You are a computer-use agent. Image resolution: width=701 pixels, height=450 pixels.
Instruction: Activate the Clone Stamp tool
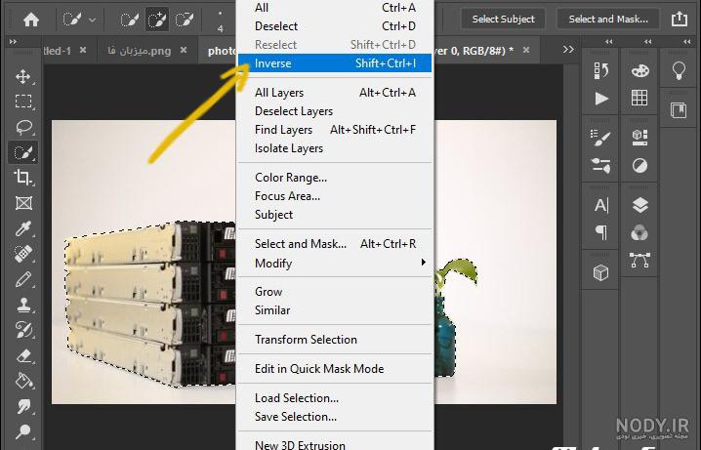click(23, 305)
